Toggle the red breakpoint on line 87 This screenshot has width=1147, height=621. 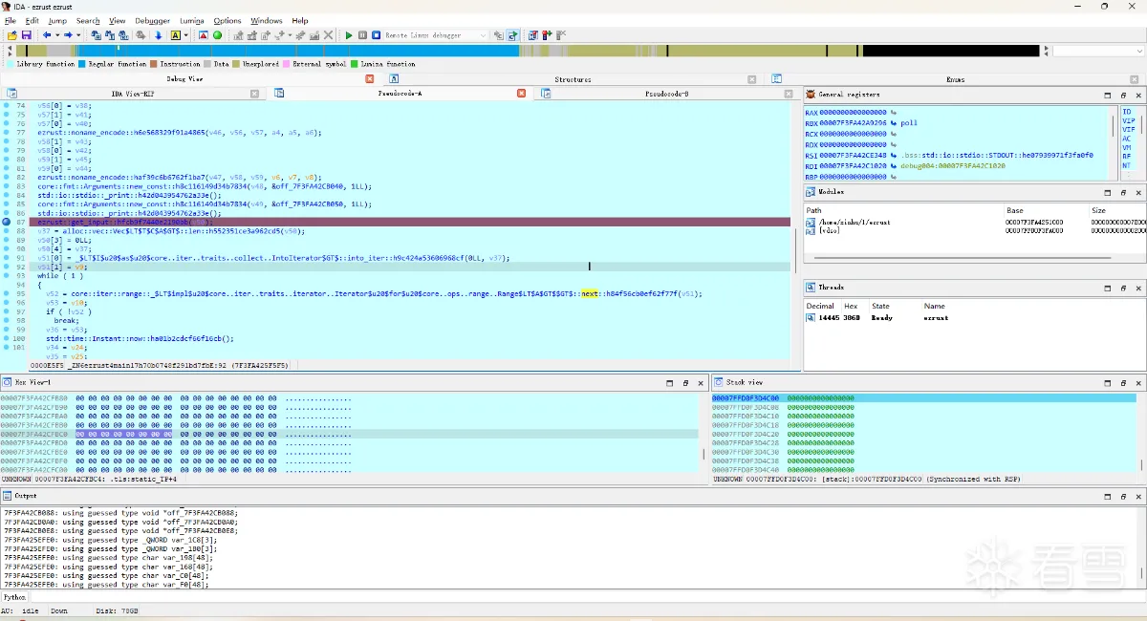click(x=7, y=222)
